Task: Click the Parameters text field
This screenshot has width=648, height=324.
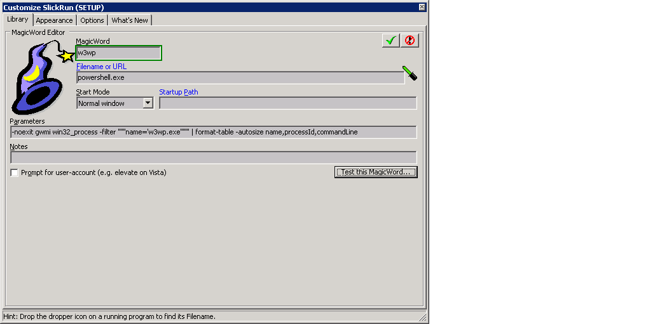Action: [213, 132]
